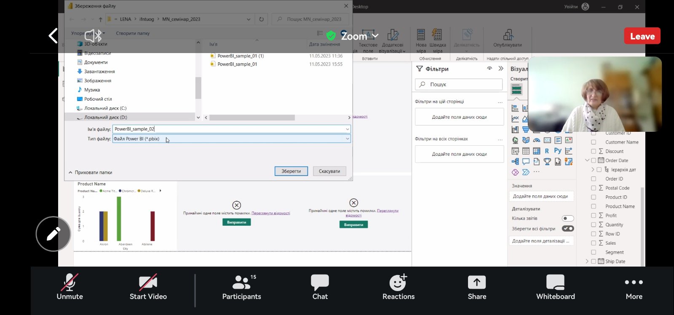Tick the Profit field checkbox
Viewport: 674px width, 315px height.
point(594,216)
